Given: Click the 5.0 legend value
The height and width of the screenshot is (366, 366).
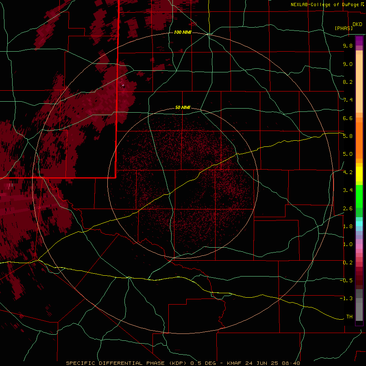Looking at the screenshot, I should [348, 154].
